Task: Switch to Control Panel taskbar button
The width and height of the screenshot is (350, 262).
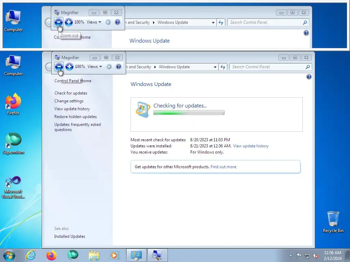Action: (x=136, y=255)
